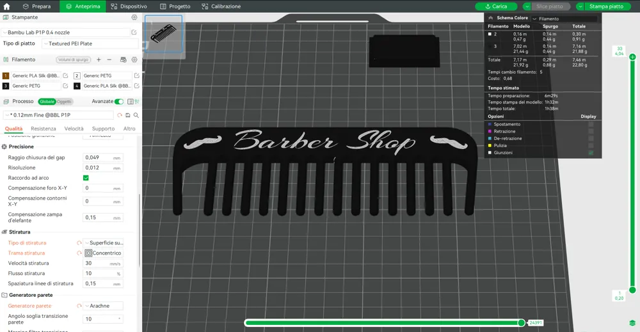Viewport: 640px width, 332px height.
Task: Open the Resistenza settings tab
Action: click(44, 129)
